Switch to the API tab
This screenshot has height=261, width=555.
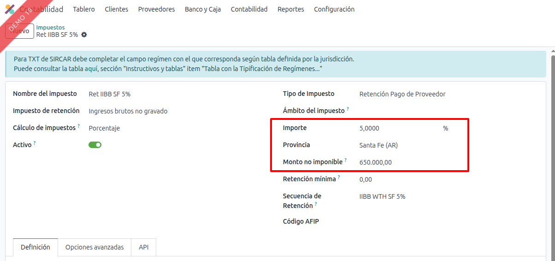144,247
